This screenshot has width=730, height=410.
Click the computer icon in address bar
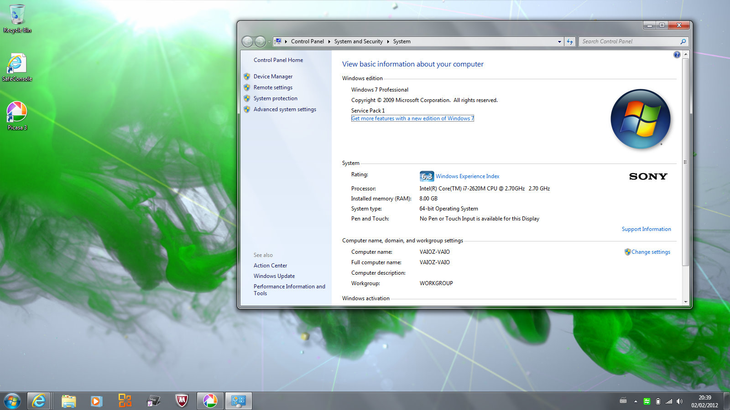coord(278,41)
